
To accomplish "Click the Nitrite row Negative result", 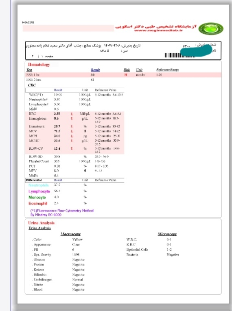I will pos(79,285).
